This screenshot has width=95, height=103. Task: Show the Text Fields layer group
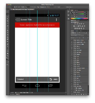[x=72, y=70]
